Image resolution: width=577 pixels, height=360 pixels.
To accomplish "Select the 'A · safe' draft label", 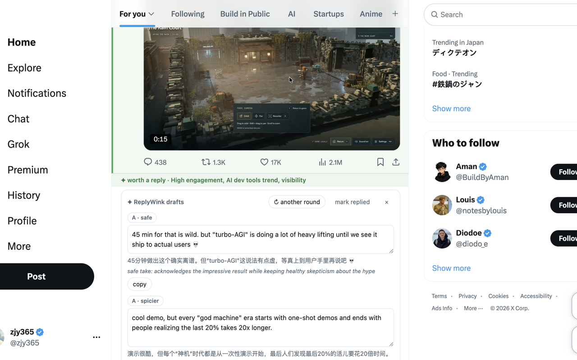I will [142, 218].
